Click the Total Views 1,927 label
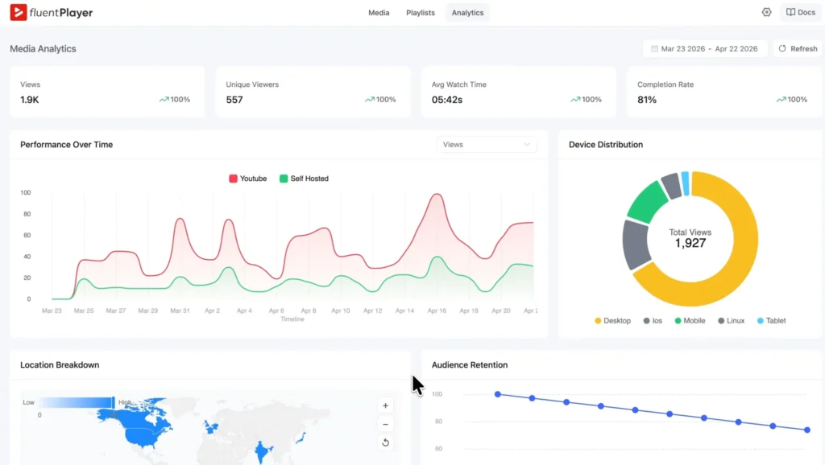The width and height of the screenshot is (825, 465). coord(690,238)
